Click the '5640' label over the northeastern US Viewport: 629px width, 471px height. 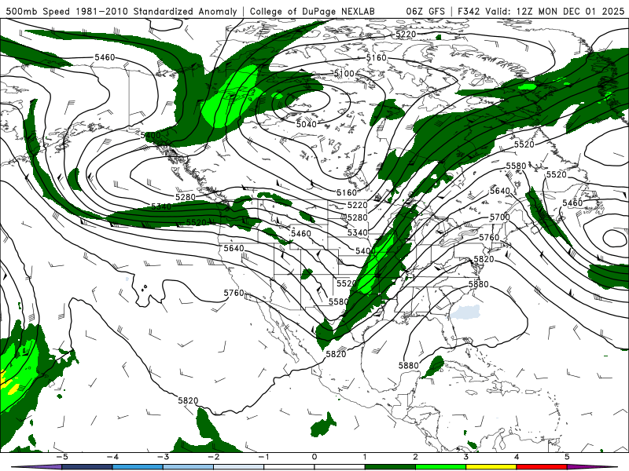pos(500,191)
